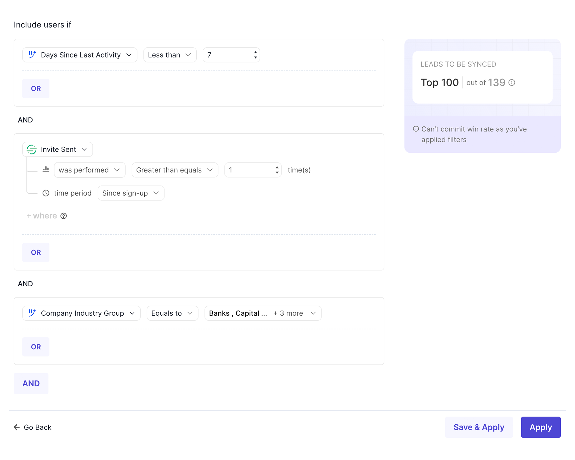The height and width of the screenshot is (460, 575).
Task: Open Days Since Last Activity dropdown
Action: [x=80, y=55]
